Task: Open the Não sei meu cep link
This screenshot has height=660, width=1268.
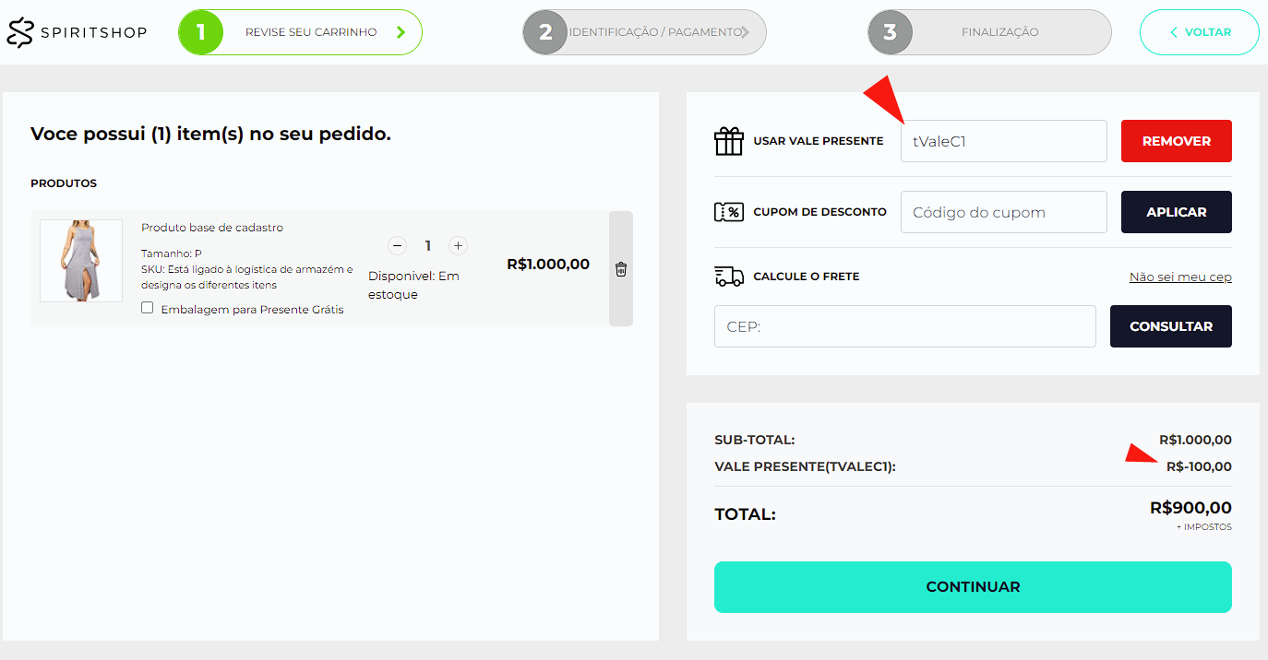Action: click(1180, 277)
